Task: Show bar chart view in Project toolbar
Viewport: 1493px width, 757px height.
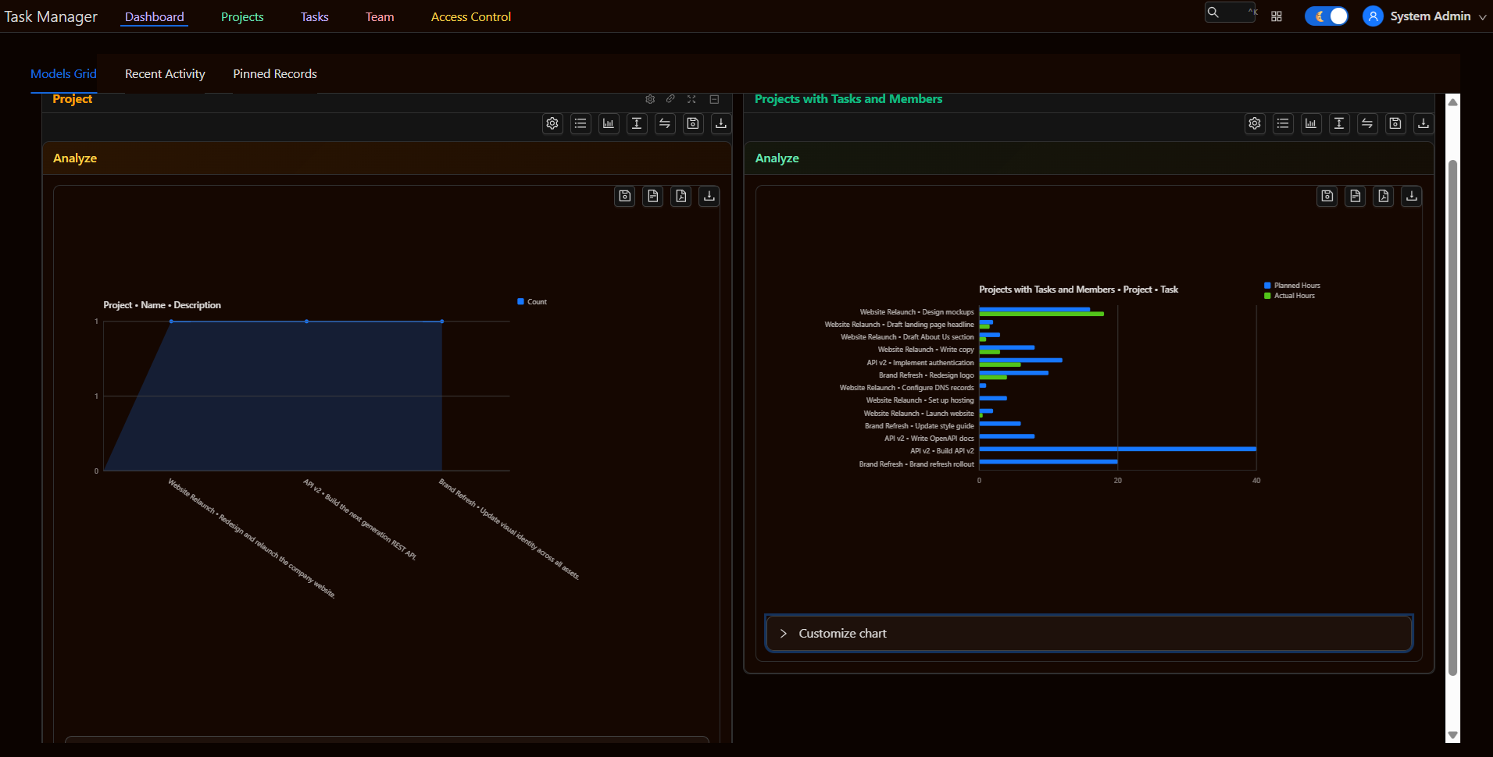Action: tap(609, 123)
